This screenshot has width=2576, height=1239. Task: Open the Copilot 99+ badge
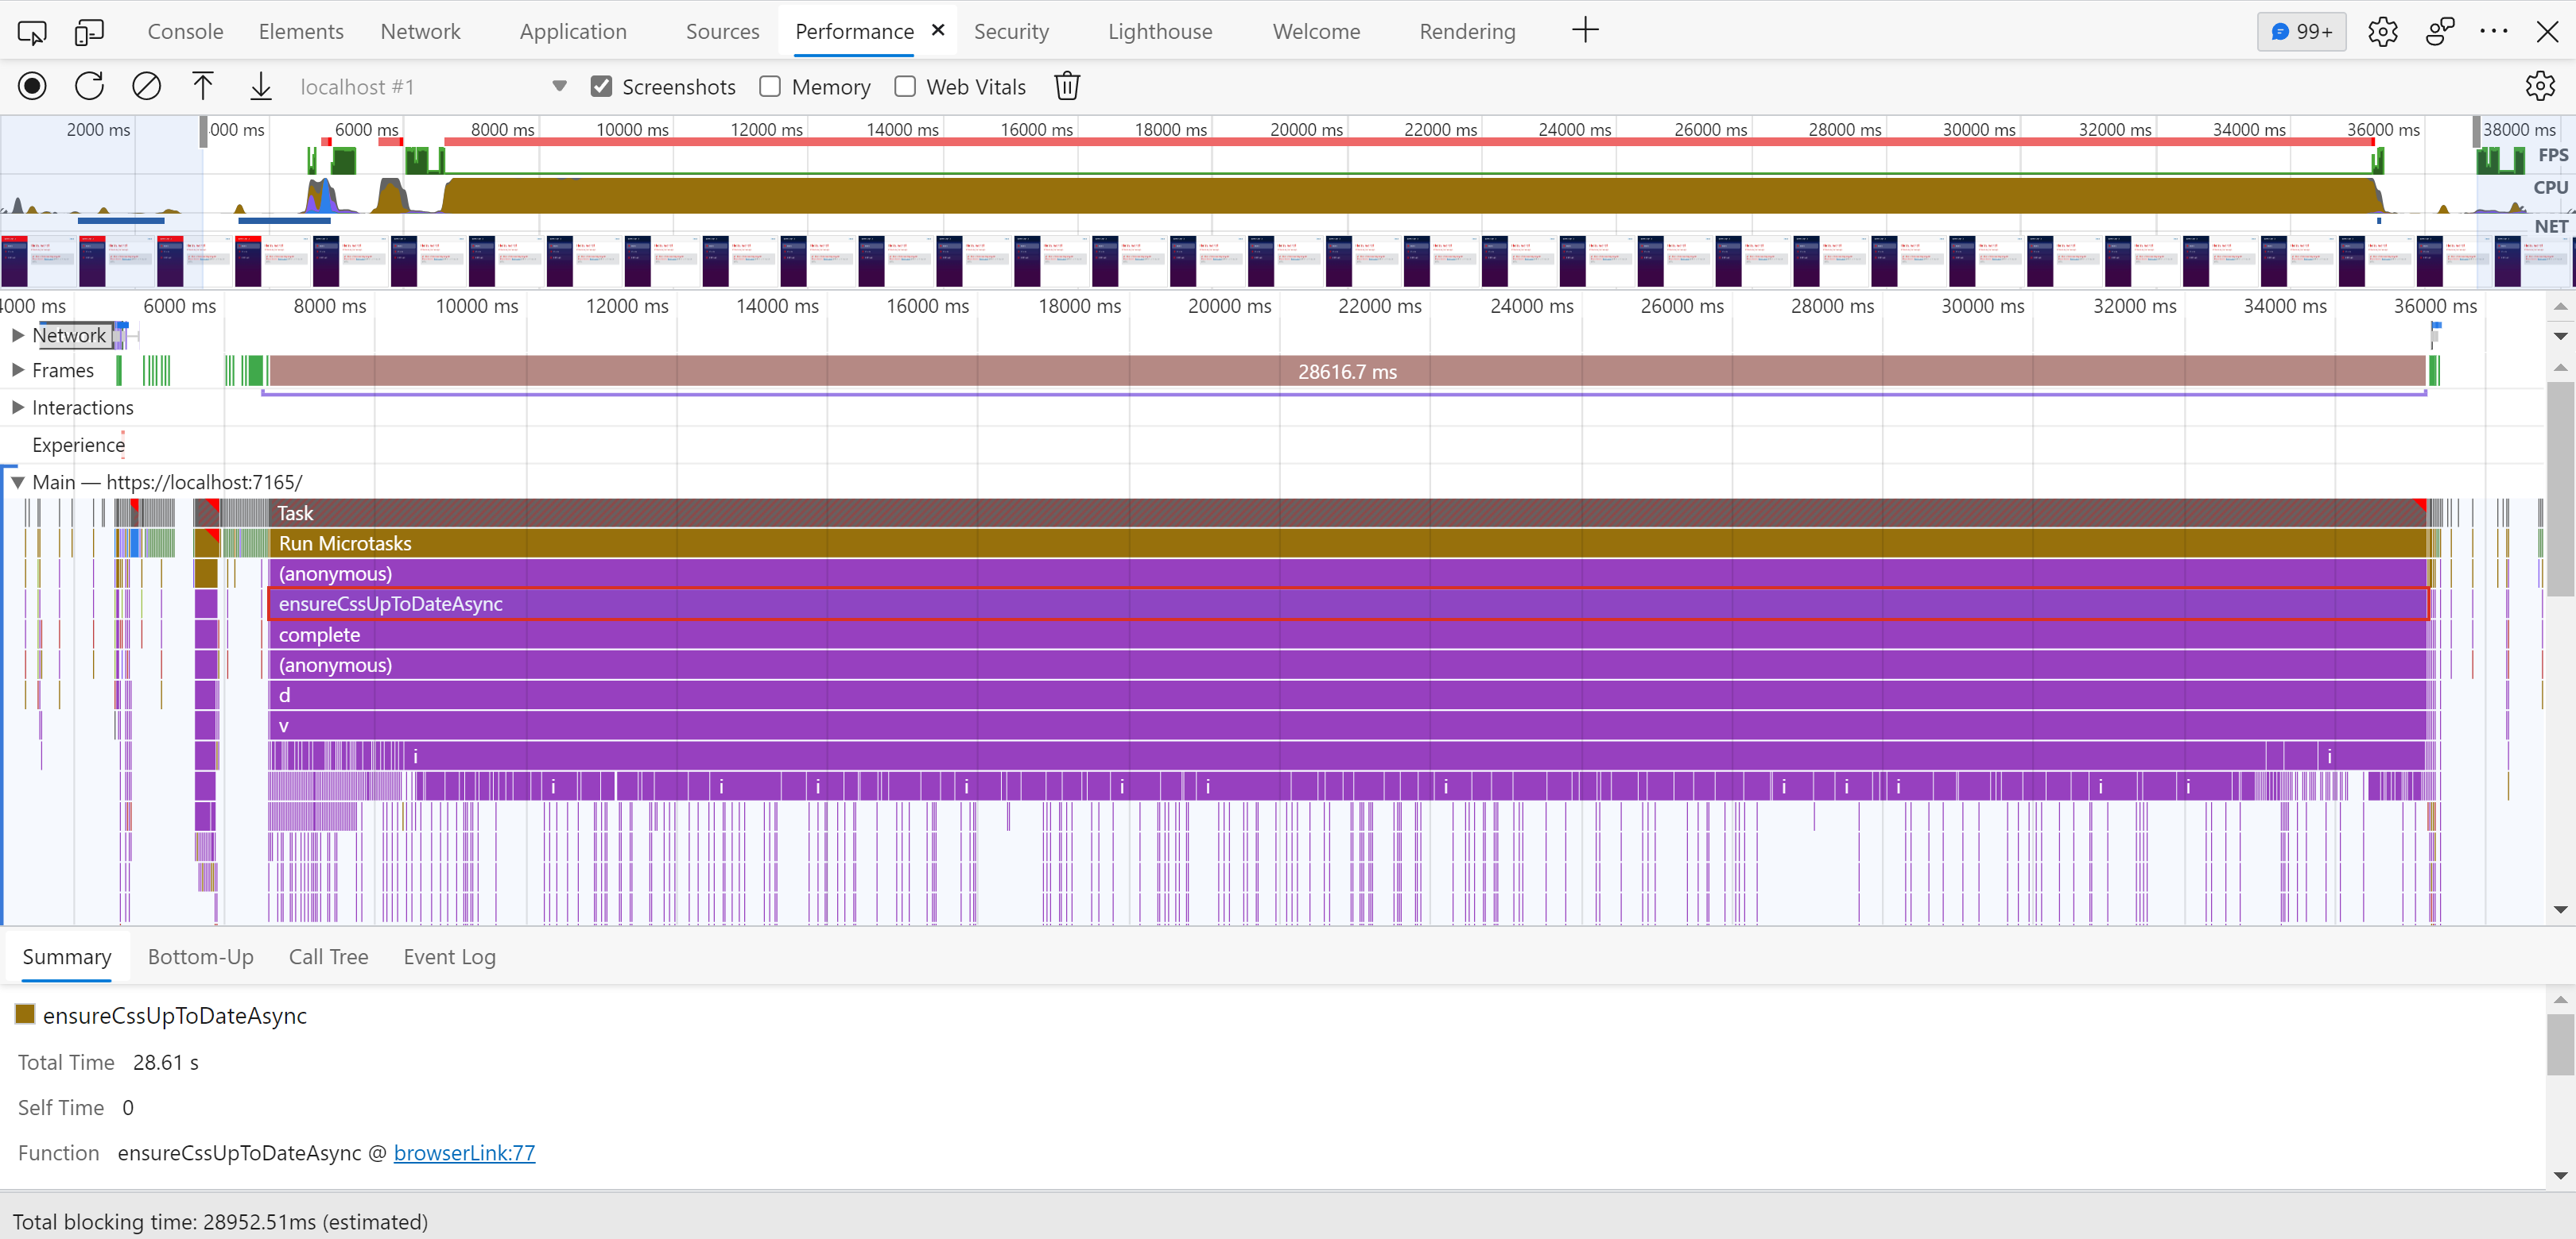pyautogui.click(x=2300, y=31)
